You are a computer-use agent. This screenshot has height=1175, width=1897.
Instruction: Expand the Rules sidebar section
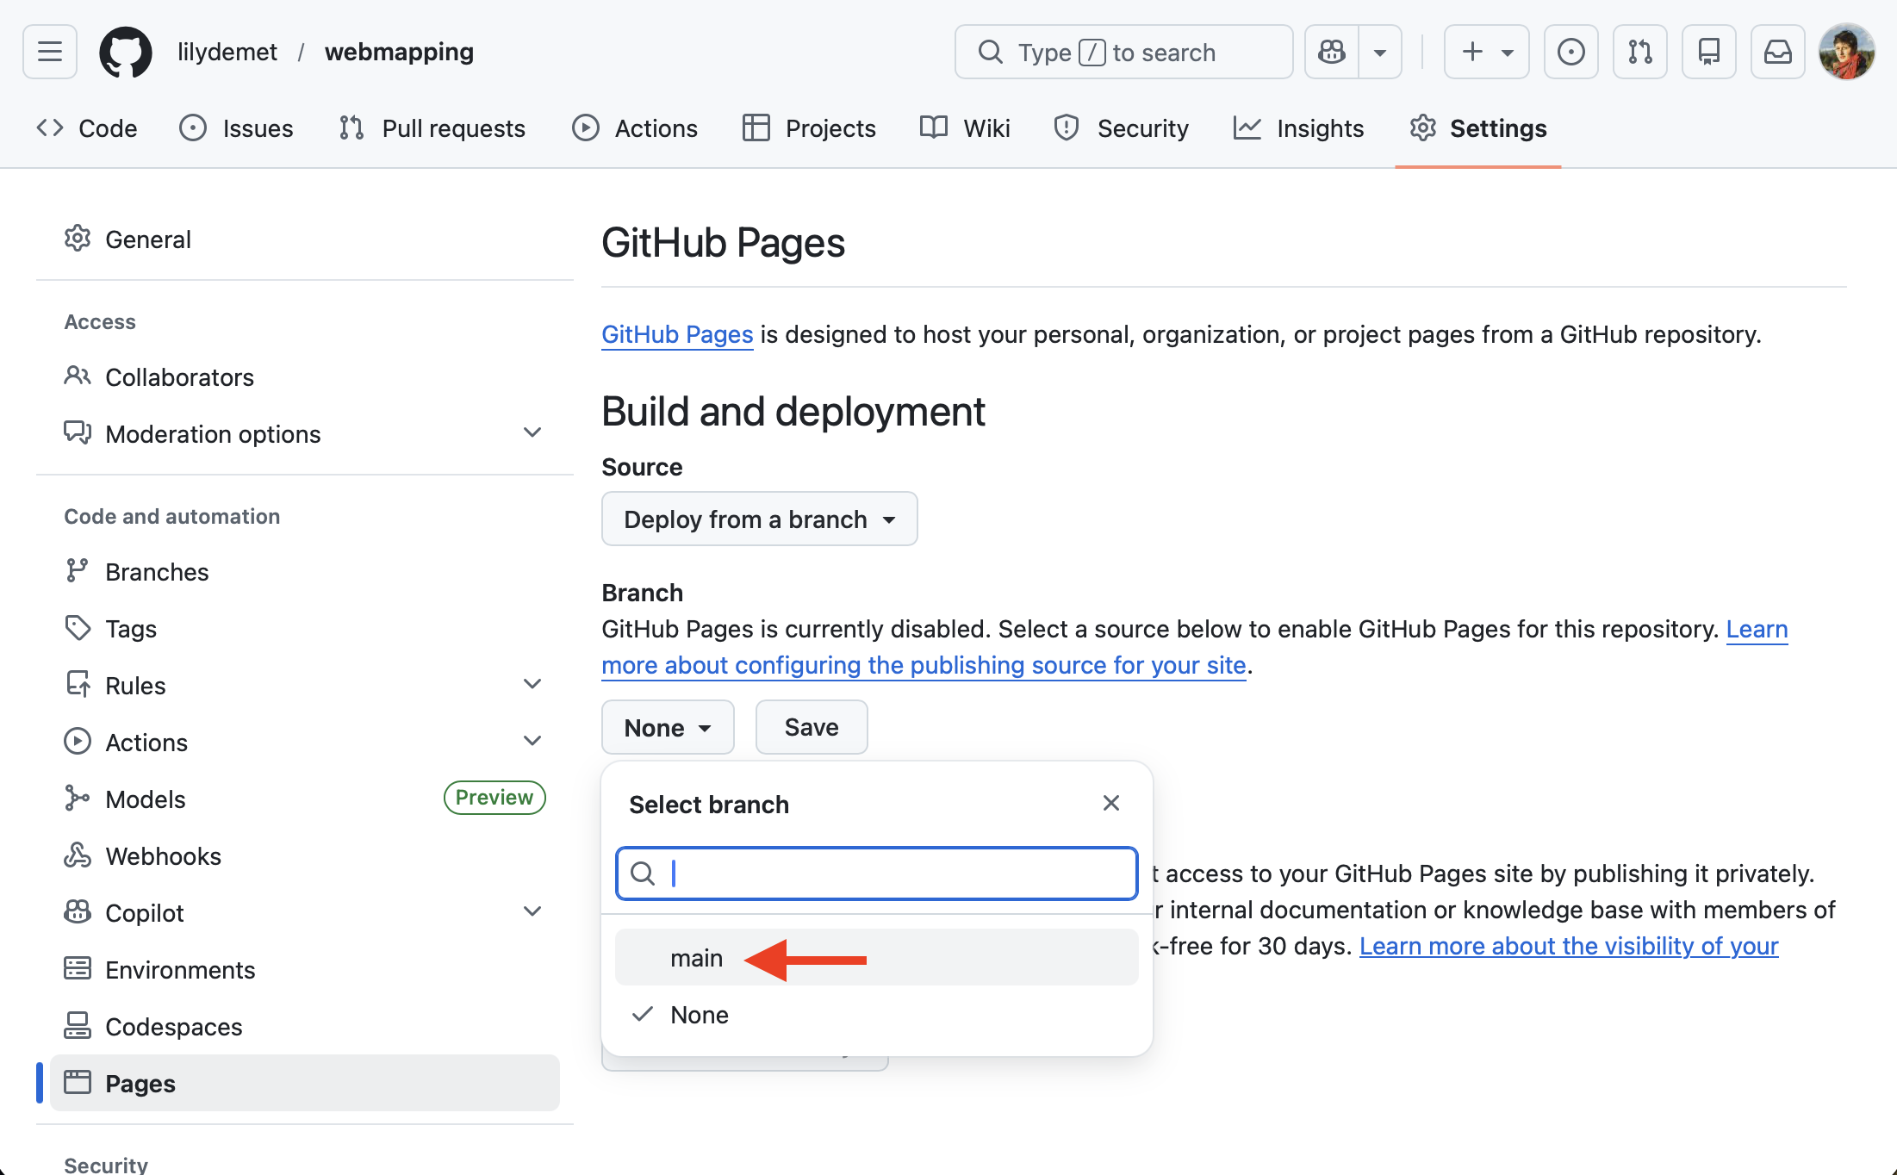[x=532, y=685]
